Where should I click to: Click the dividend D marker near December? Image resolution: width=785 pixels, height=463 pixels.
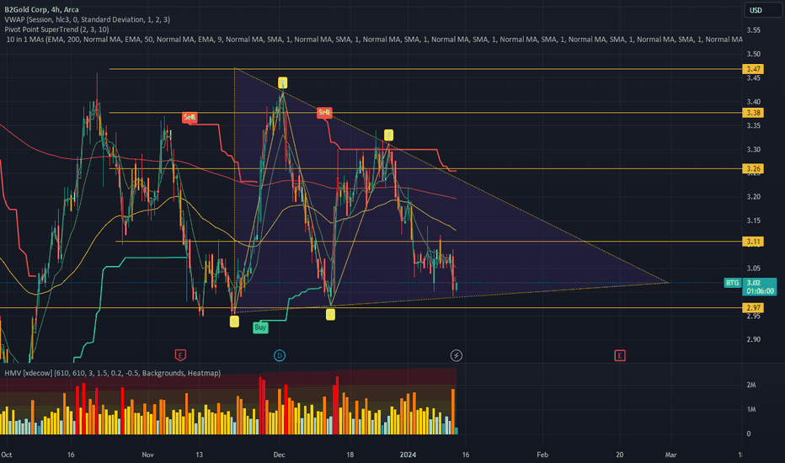[x=280, y=355]
